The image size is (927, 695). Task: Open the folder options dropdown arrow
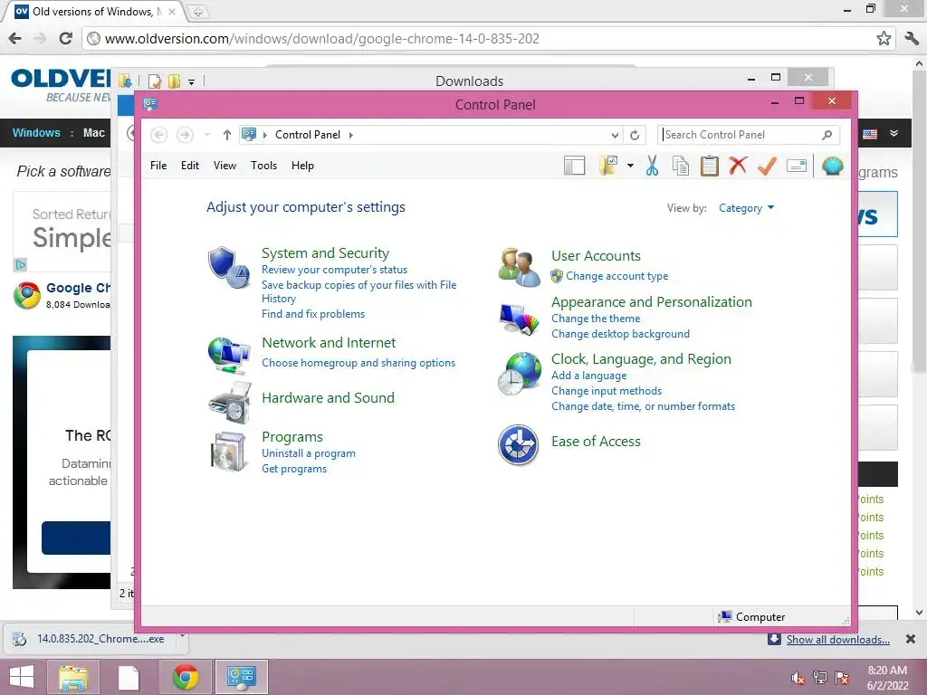(x=630, y=167)
